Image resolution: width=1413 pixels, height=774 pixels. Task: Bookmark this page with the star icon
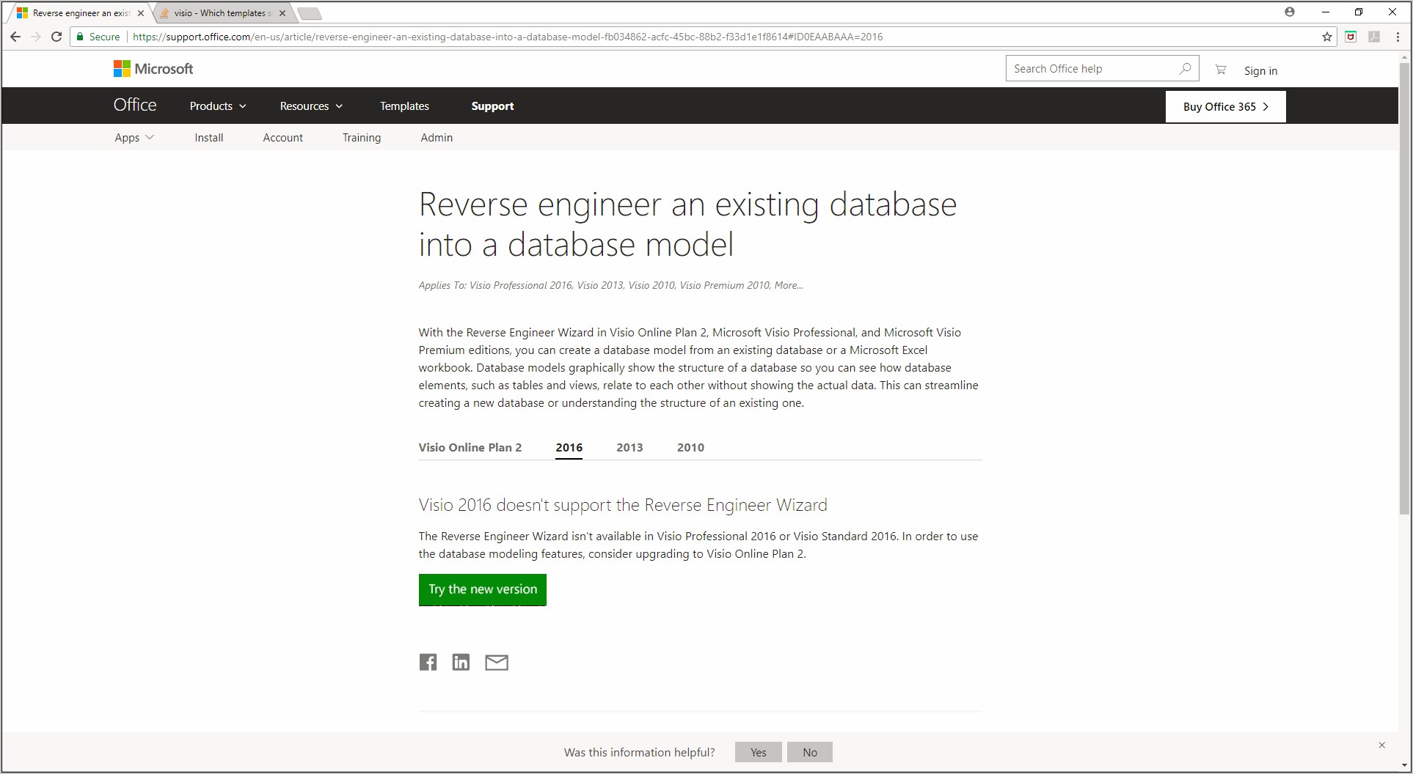[x=1327, y=37]
